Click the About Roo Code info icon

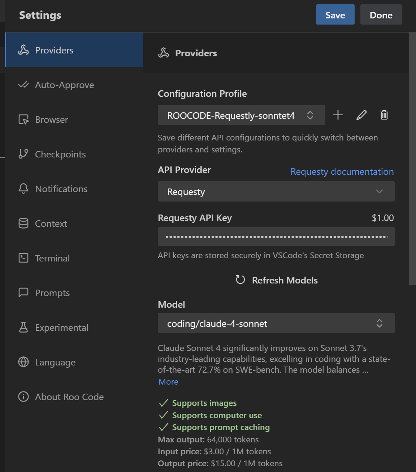point(23,397)
